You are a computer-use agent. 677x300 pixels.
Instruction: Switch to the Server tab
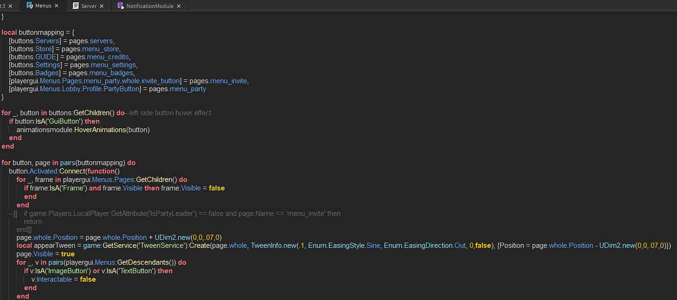click(x=88, y=6)
